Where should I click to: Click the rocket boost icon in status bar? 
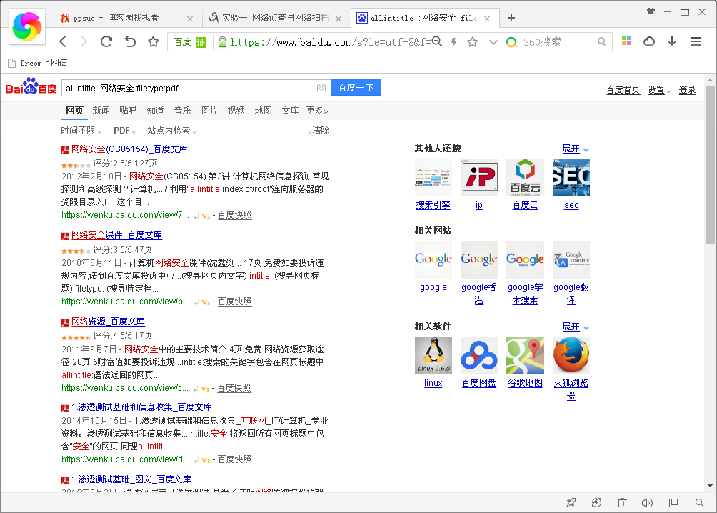[x=571, y=502]
